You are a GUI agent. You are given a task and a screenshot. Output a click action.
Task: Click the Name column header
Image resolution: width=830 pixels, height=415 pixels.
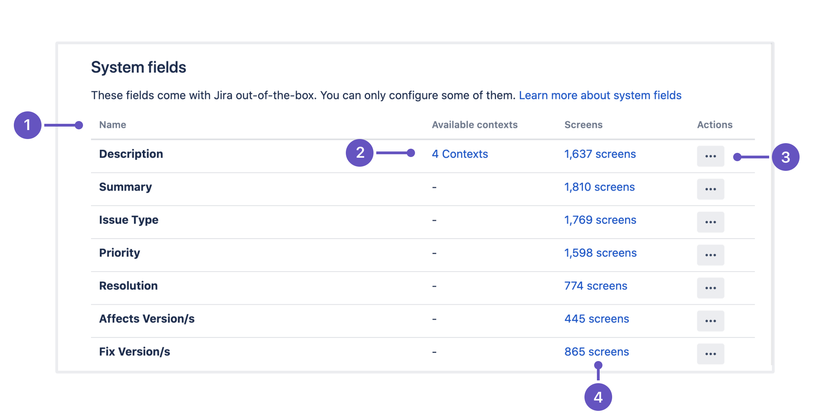(x=112, y=124)
